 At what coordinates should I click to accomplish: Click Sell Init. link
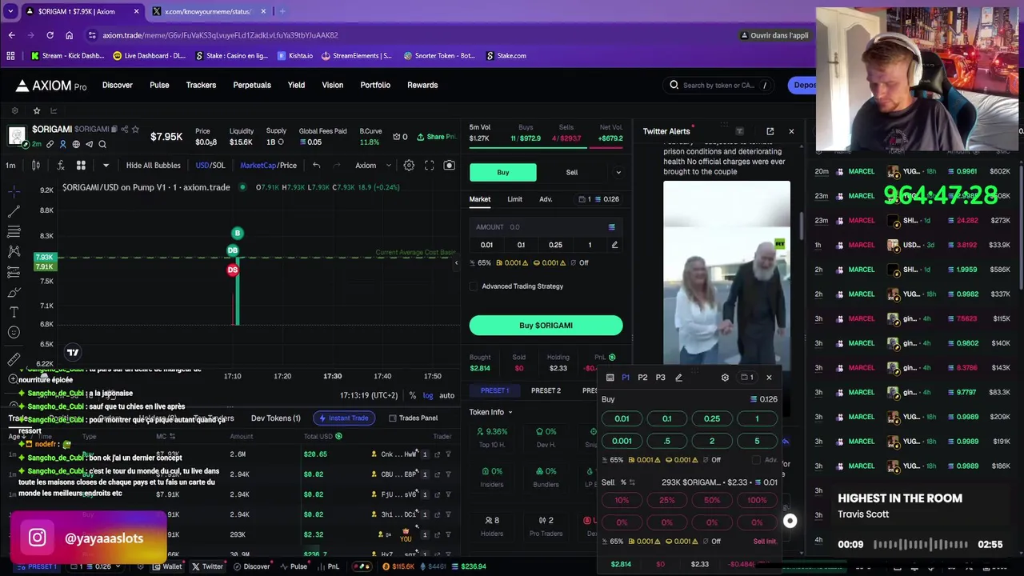765,542
